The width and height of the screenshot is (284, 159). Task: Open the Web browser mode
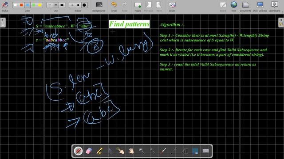click(234, 7)
